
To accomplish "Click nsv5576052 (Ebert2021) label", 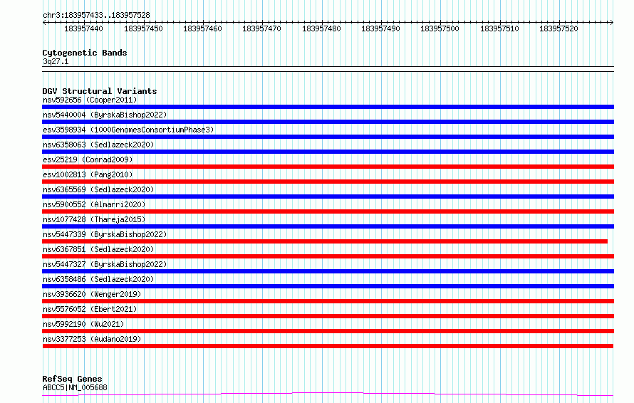I will (90, 309).
